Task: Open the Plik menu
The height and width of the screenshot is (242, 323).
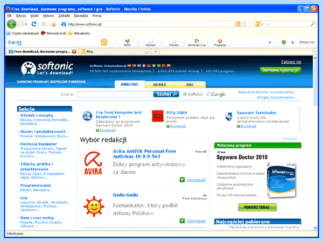Action: coord(10,16)
